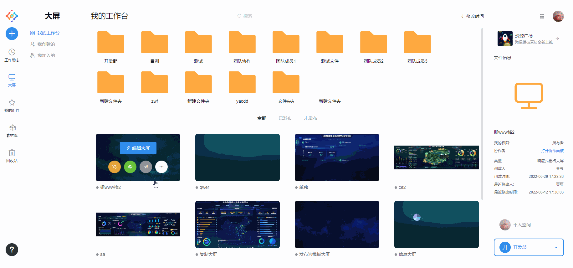Image resolution: width=573 pixels, height=268 pixels.
Task: Toggle 修改时间 sort order
Action: [473, 16]
